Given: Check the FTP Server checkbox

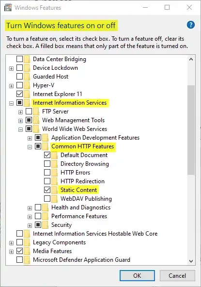Looking at the screenshot, I should click(x=29, y=112).
